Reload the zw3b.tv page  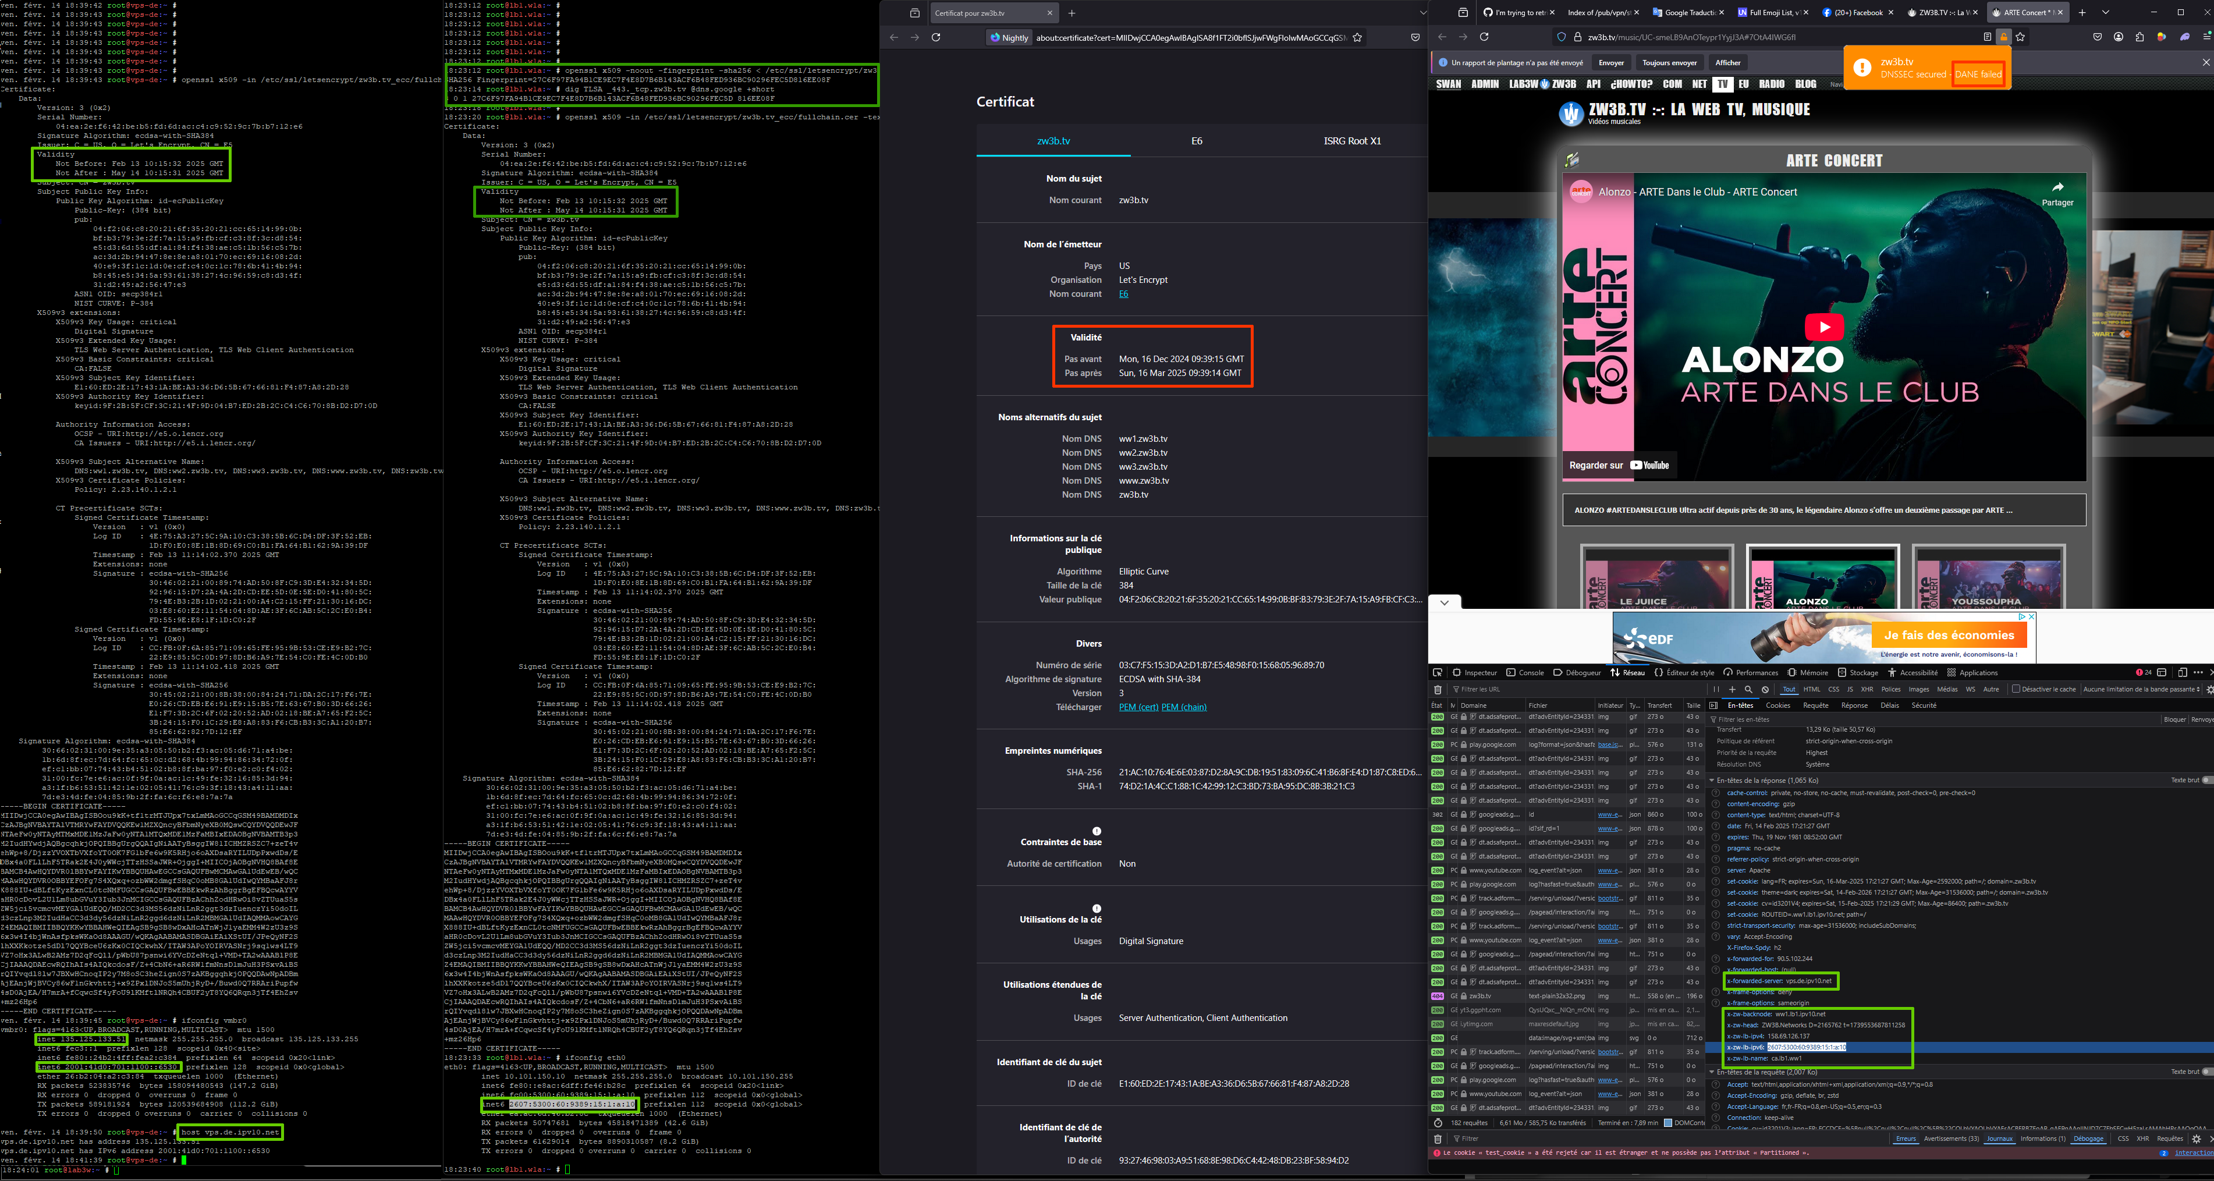1484,37
